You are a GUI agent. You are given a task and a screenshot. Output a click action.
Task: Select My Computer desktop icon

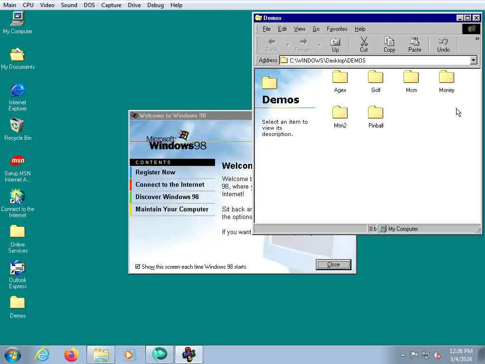[18, 22]
